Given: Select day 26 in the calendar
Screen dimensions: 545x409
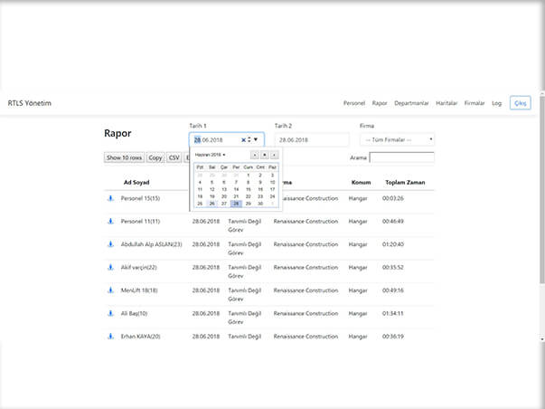Looking at the screenshot, I should pos(212,204).
